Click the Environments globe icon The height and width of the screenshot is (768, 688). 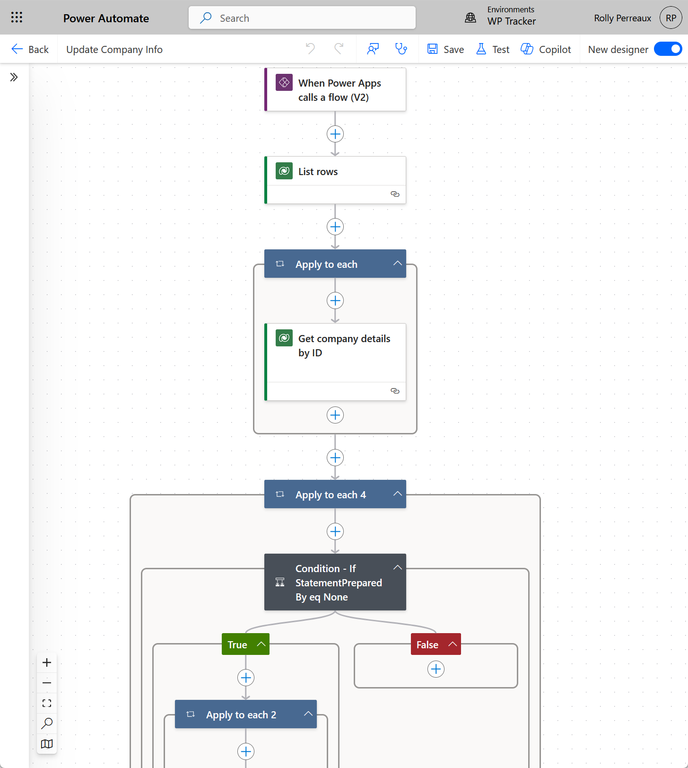coord(470,18)
